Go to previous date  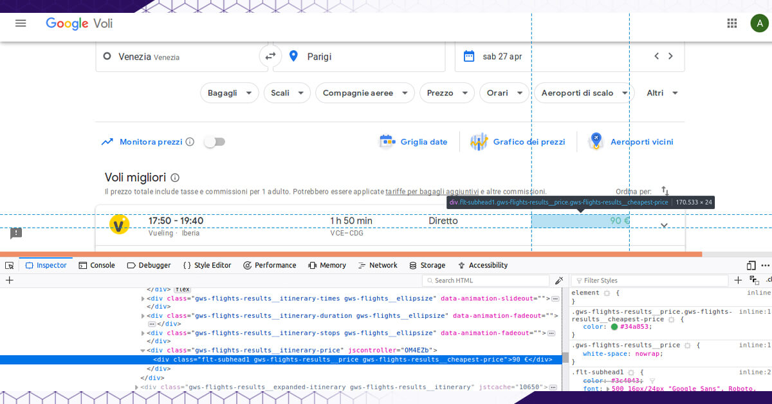[x=656, y=56]
